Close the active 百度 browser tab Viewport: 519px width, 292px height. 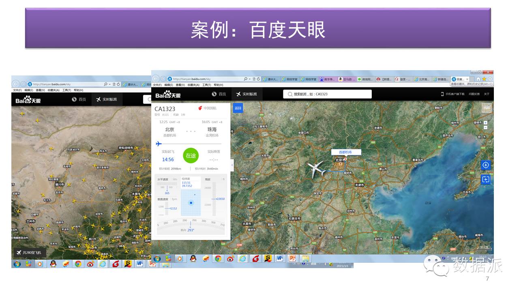468,79
